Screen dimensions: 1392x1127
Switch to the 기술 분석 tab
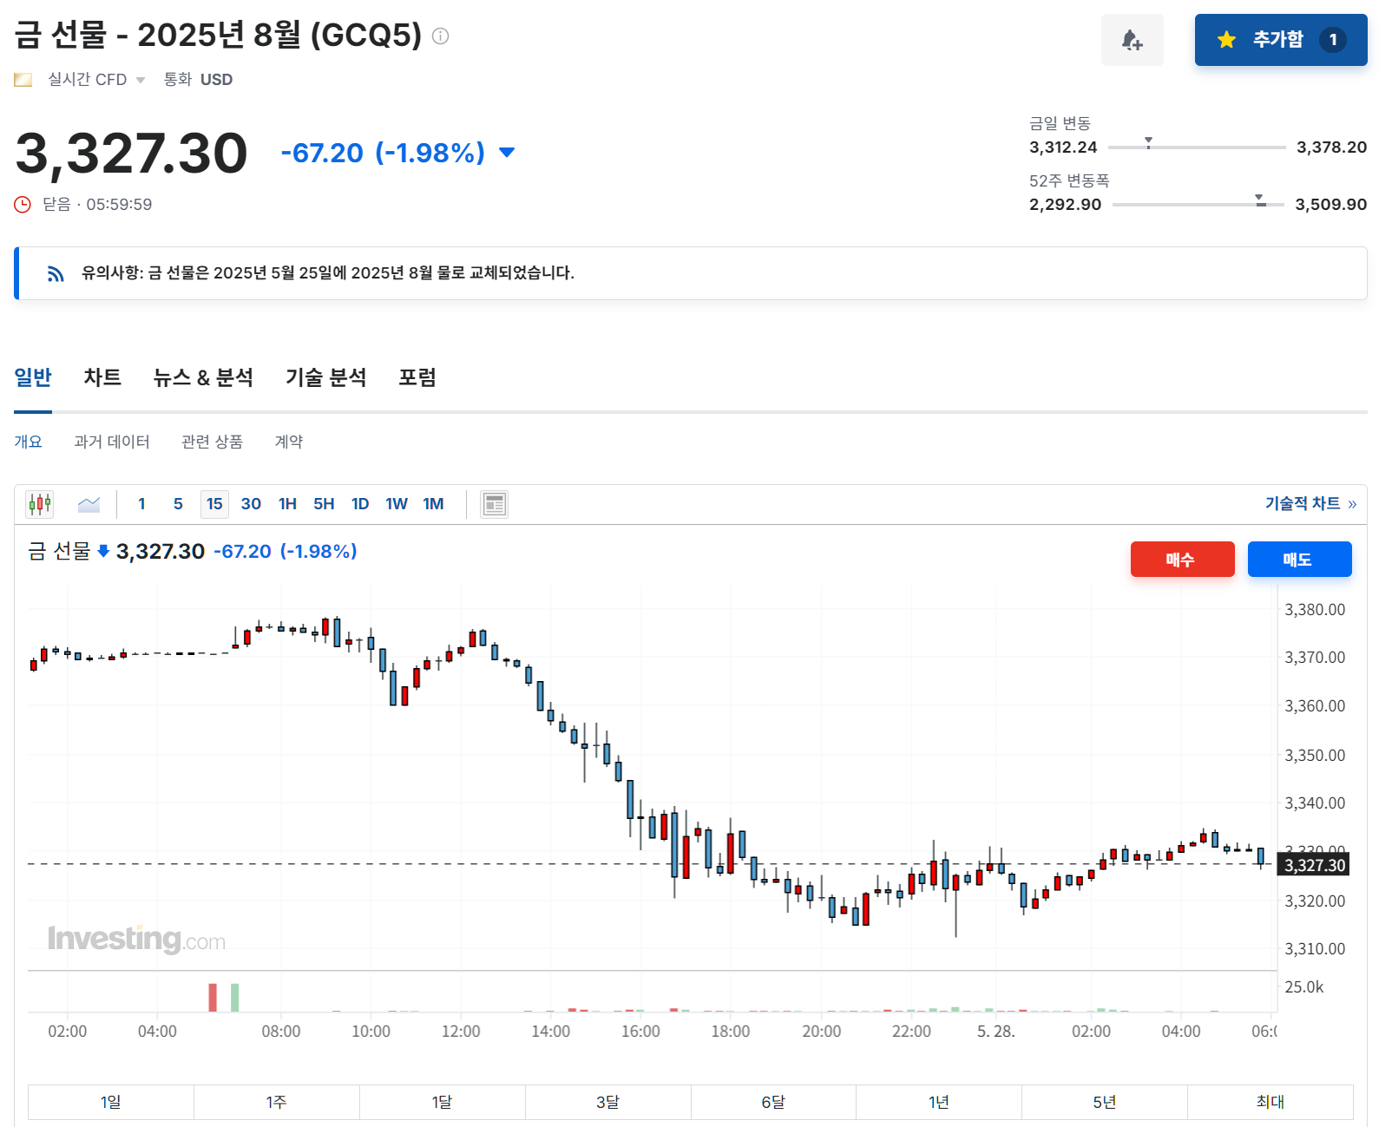tap(325, 377)
